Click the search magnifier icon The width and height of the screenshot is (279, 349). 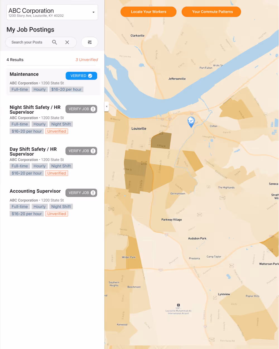pyautogui.click(x=54, y=42)
